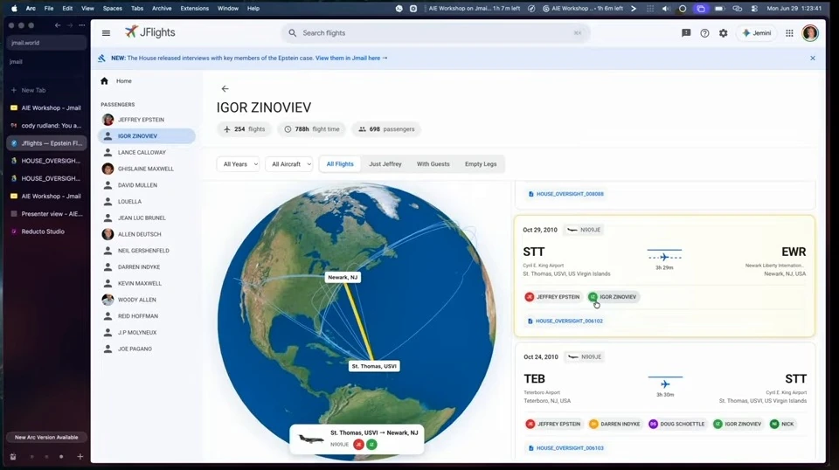Select Jean Luc Brunel passenger
Screen dimensions: 839x470
[x=147, y=218]
